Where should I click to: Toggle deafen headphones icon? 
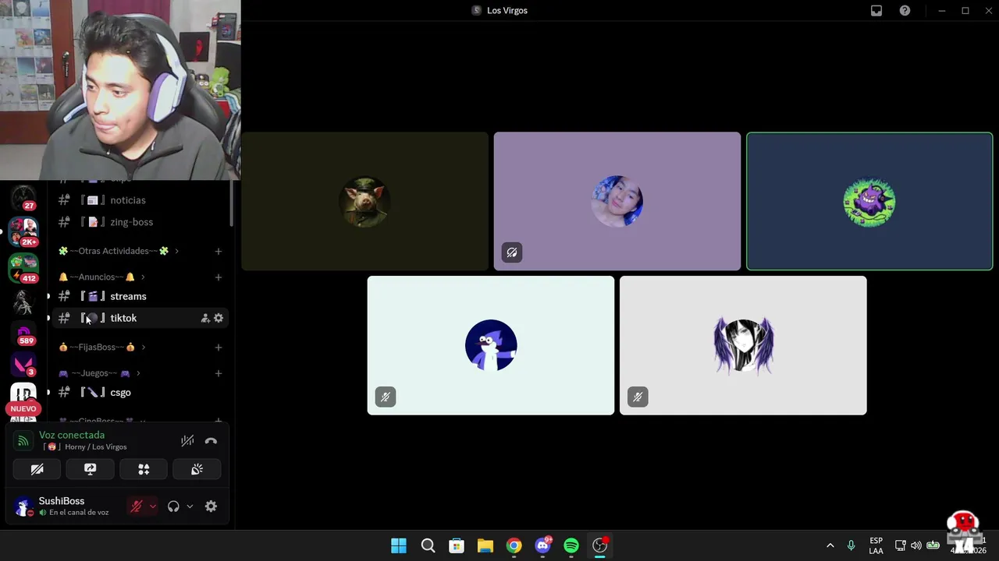click(173, 506)
